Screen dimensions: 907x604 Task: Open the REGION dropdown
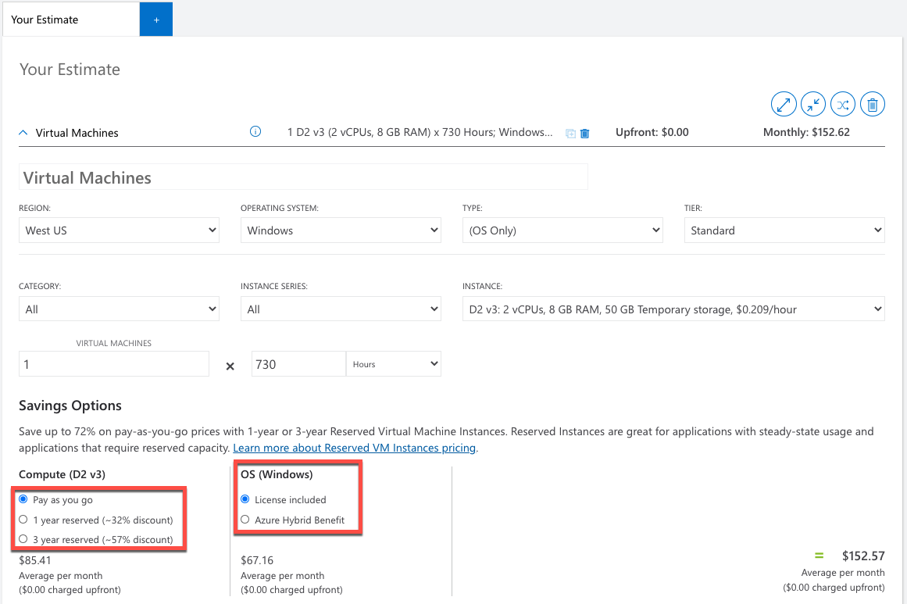click(x=119, y=230)
